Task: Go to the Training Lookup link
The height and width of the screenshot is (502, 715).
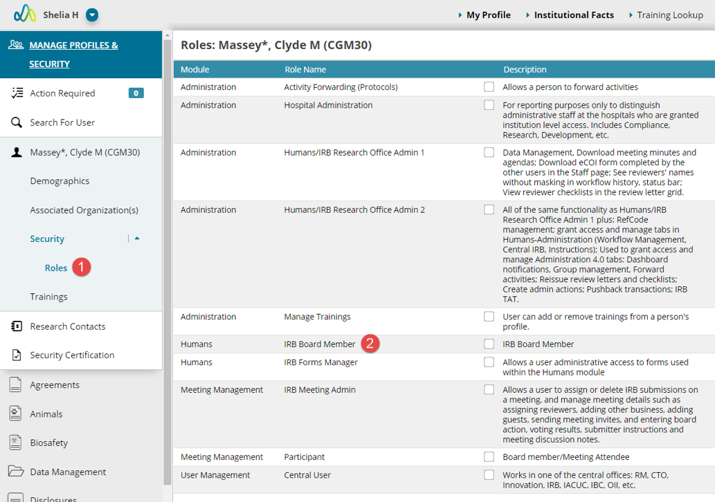Action: pos(670,15)
